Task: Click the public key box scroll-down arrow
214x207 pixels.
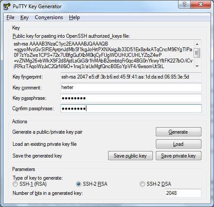Action: coord(197,66)
